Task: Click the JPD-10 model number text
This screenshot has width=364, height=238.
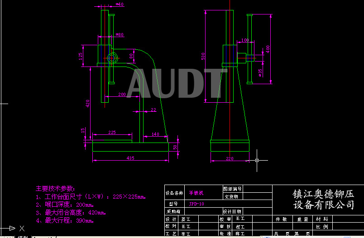Action: tap(196, 204)
